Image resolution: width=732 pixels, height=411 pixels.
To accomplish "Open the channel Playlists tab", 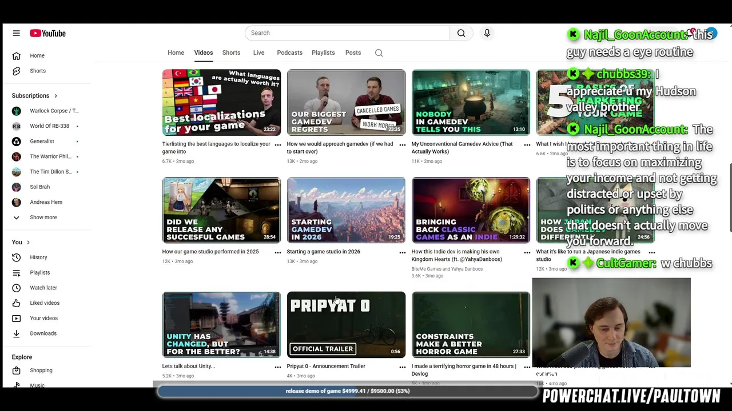I will [323, 53].
